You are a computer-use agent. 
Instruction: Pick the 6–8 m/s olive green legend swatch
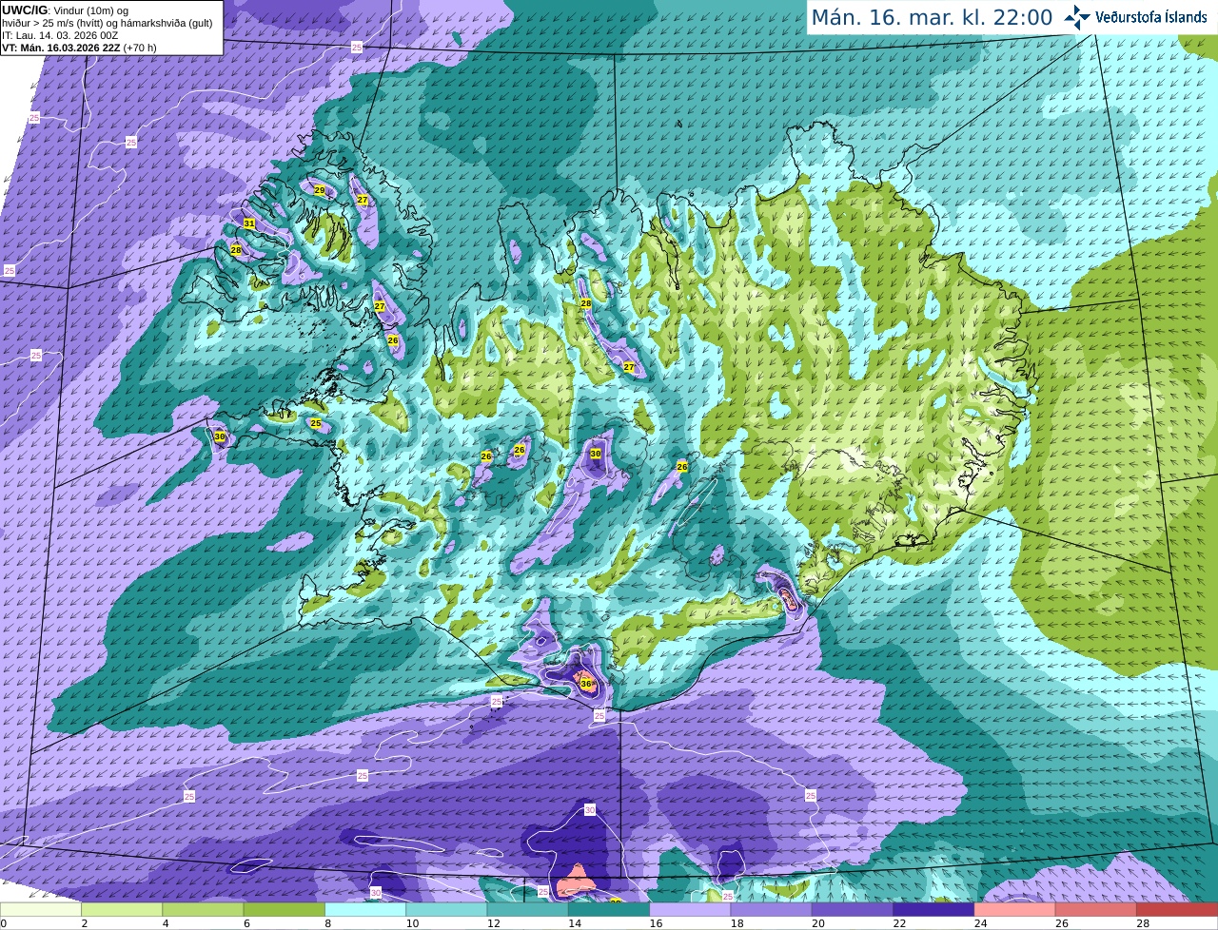[x=285, y=909]
